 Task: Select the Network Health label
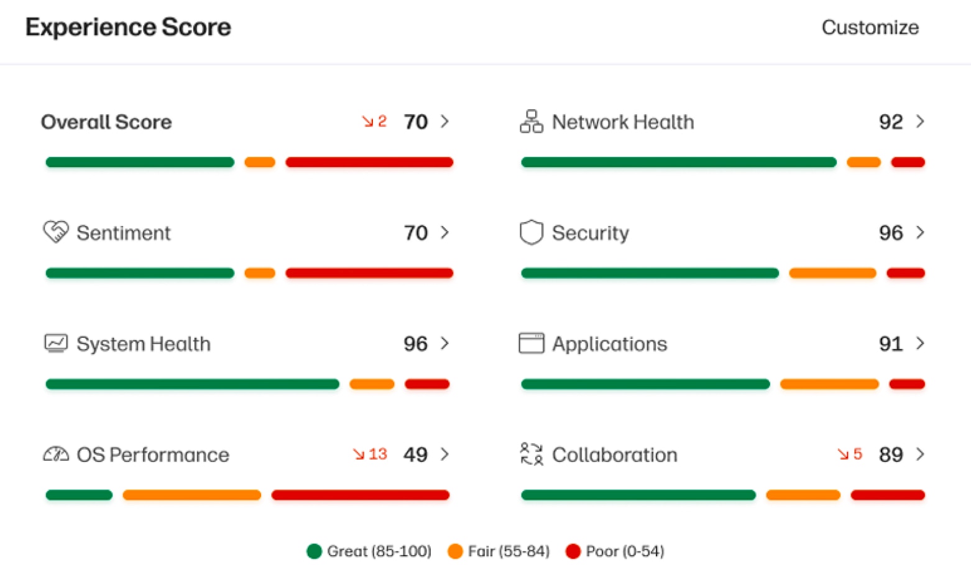click(622, 122)
